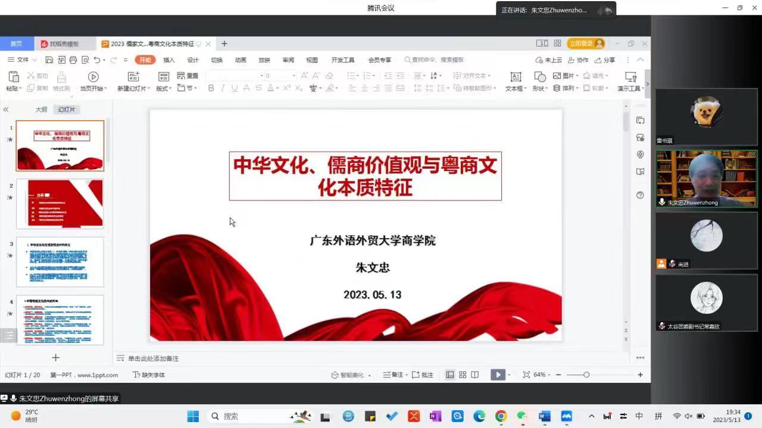Click the 粘贴 paste icon
Viewport: 762px width, 428px height.
coord(13,77)
